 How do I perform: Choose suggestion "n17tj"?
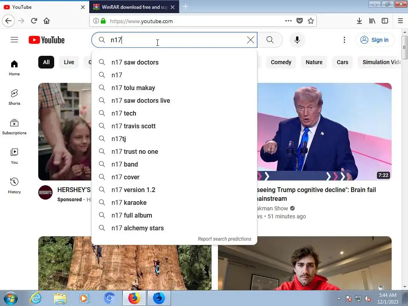[175, 139]
